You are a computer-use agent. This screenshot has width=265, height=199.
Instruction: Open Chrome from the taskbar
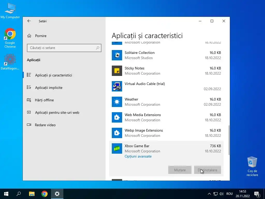pos(45,194)
